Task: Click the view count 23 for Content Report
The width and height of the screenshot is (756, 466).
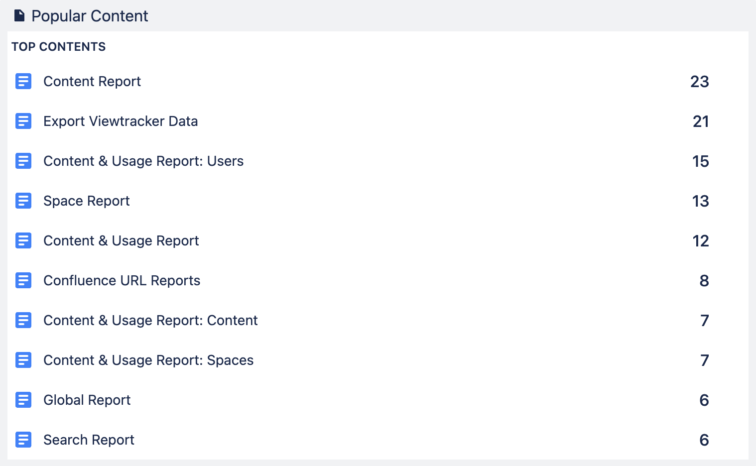Action: coord(699,82)
